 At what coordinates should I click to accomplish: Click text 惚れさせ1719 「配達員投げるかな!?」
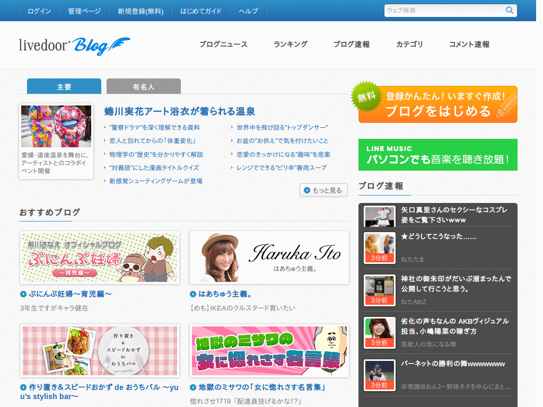[246, 401]
